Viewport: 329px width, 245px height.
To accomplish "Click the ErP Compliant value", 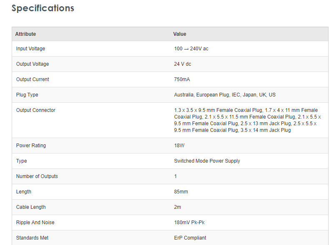I will [190, 238].
